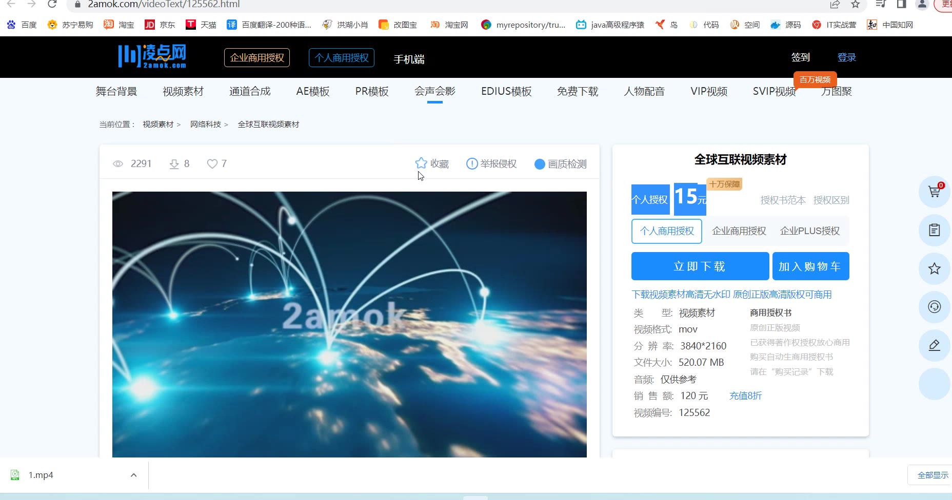
Task: Click the star 收藏 favorite icon
Action: (421, 163)
